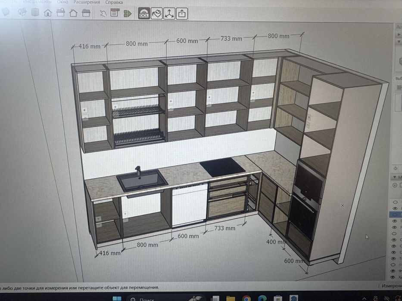Click the export share arrow icon
Screen dimensions: 402x301
tap(182, 14)
